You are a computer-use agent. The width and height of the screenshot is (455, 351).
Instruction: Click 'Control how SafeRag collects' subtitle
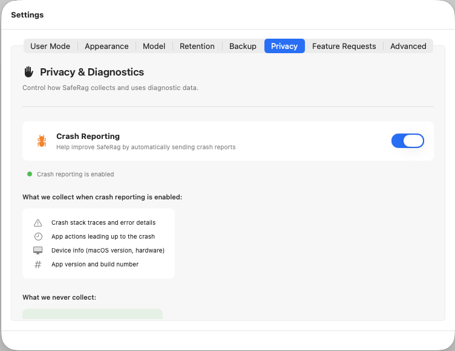pyautogui.click(x=111, y=88)
